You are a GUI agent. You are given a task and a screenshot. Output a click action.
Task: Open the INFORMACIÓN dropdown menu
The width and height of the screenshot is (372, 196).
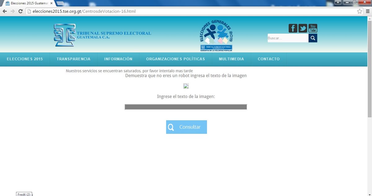(x=118, y=59)
